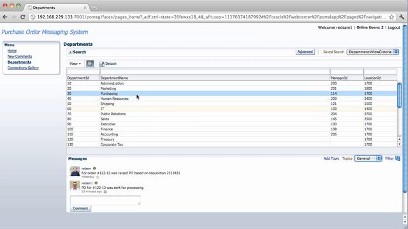Click the Logout link
The width and height of the screenshot is (408, 229).
[394, 27]
